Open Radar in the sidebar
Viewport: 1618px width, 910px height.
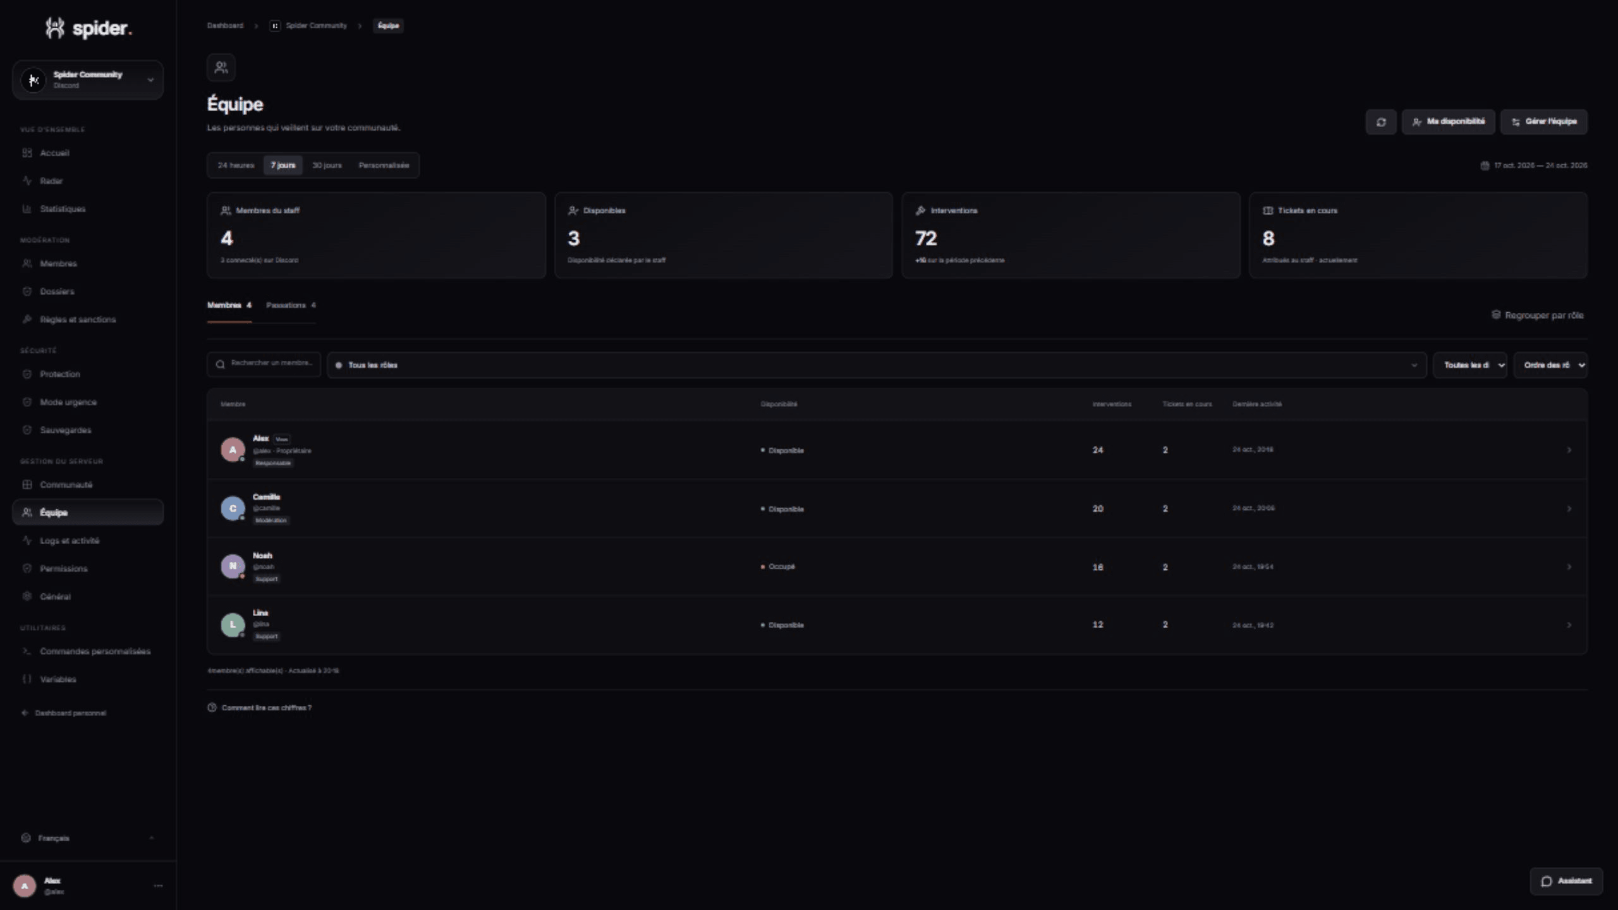point(88,181)
